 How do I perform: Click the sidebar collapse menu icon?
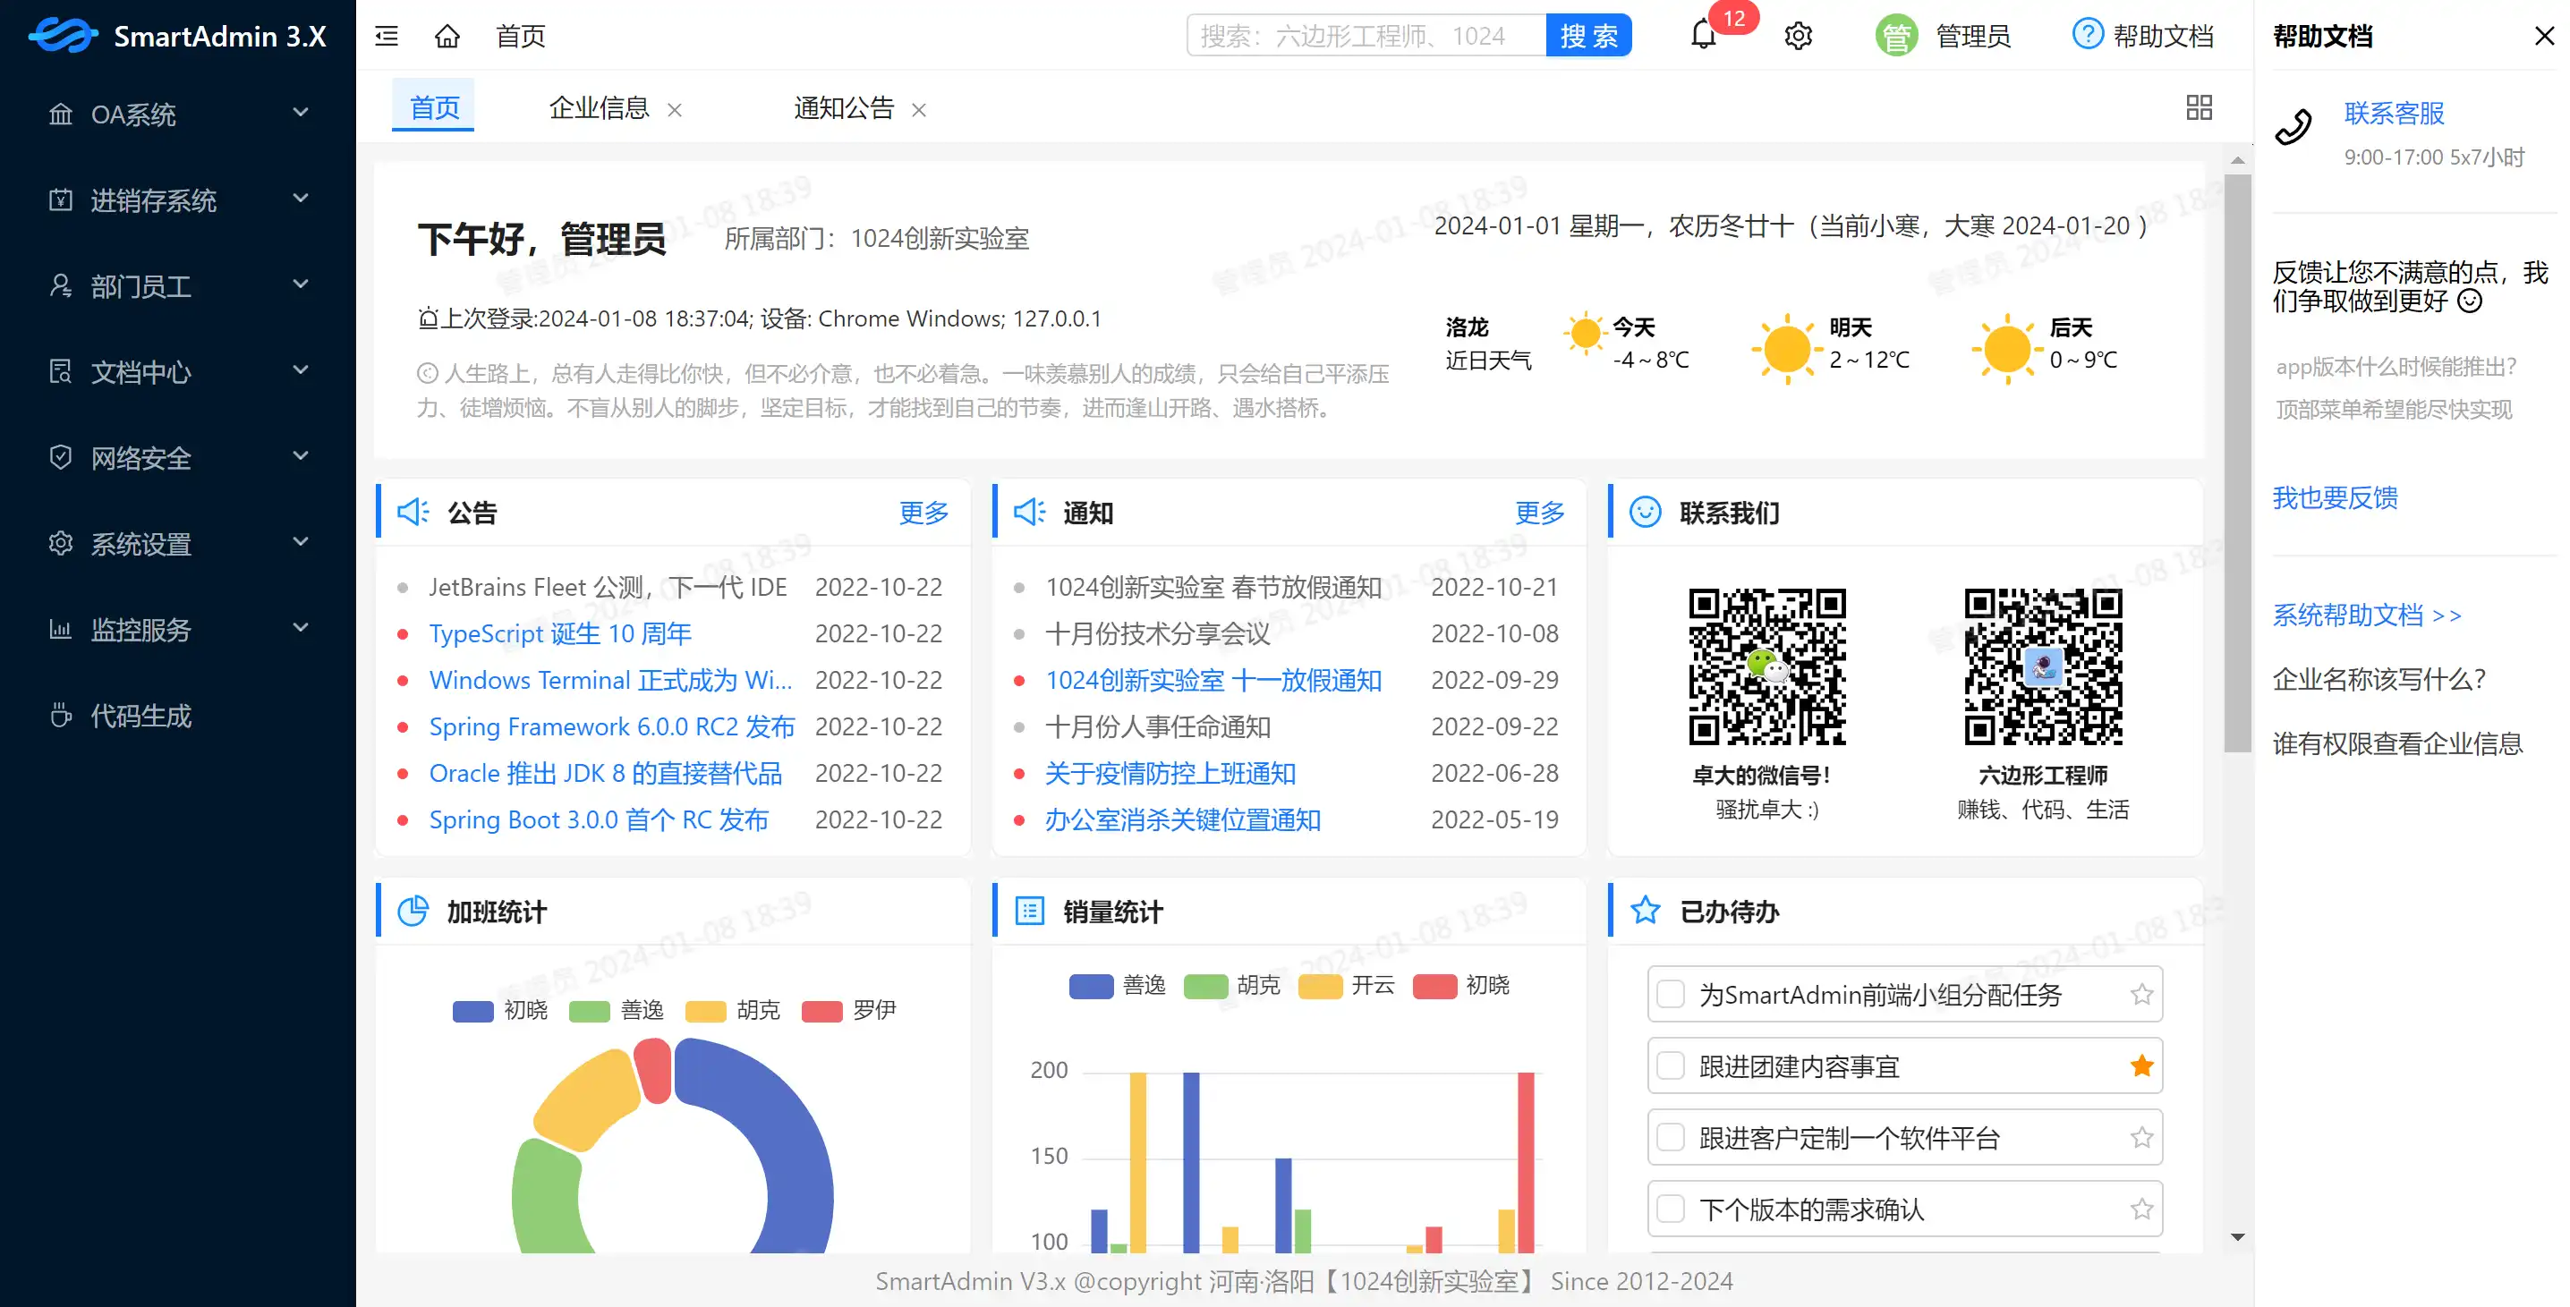(386, 36)
